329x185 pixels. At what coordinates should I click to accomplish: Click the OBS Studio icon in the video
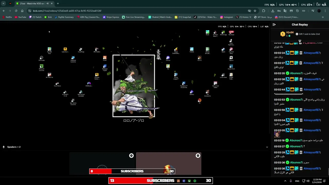[41, 59]
